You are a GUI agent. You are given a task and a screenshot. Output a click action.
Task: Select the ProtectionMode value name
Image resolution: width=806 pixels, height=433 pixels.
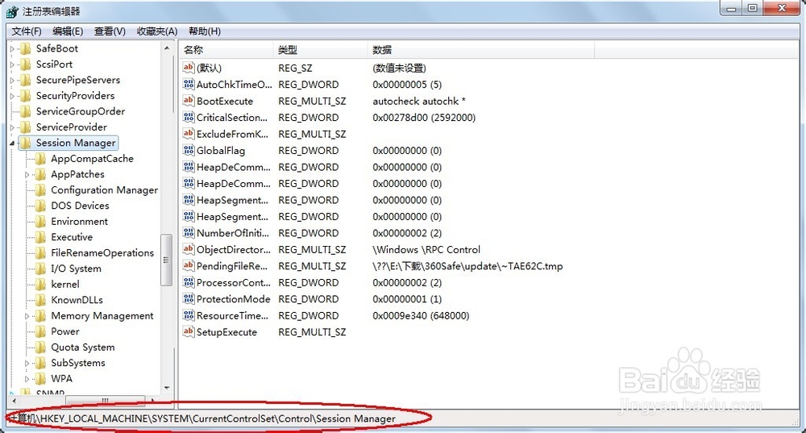pos(234,299)
